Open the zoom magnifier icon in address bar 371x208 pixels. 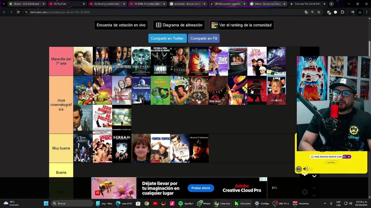[x=312, y=12]
